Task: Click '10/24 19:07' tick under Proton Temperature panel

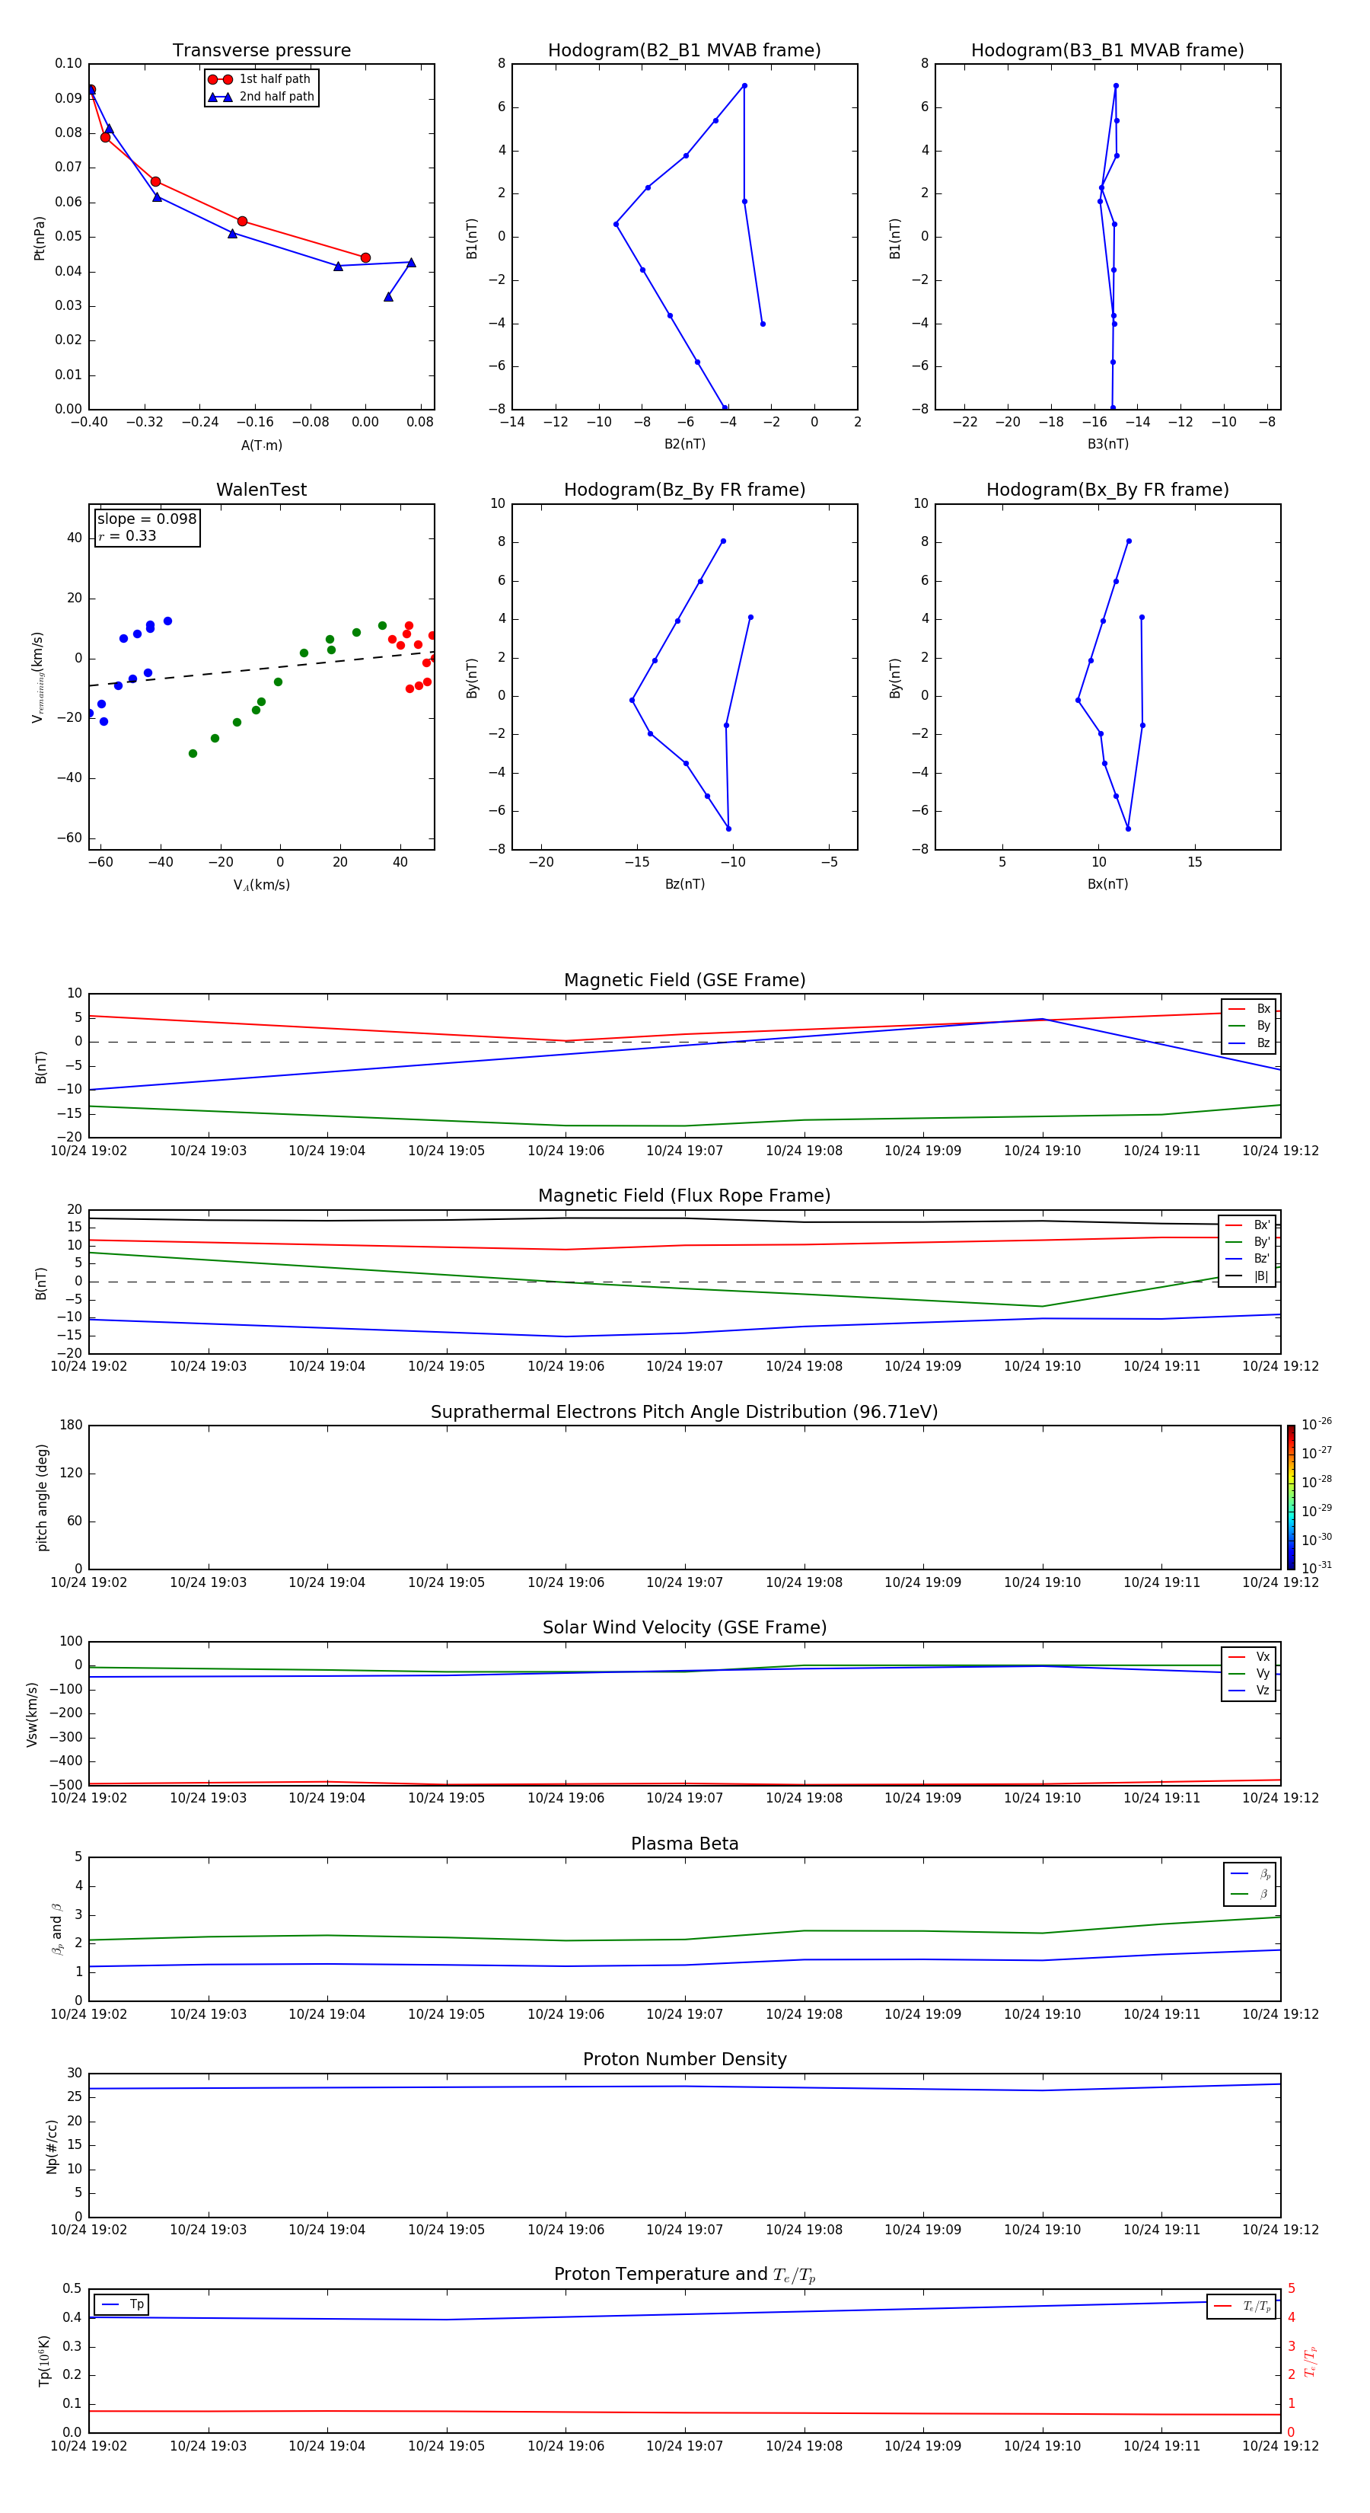Action: click(x=684, y=2446)
